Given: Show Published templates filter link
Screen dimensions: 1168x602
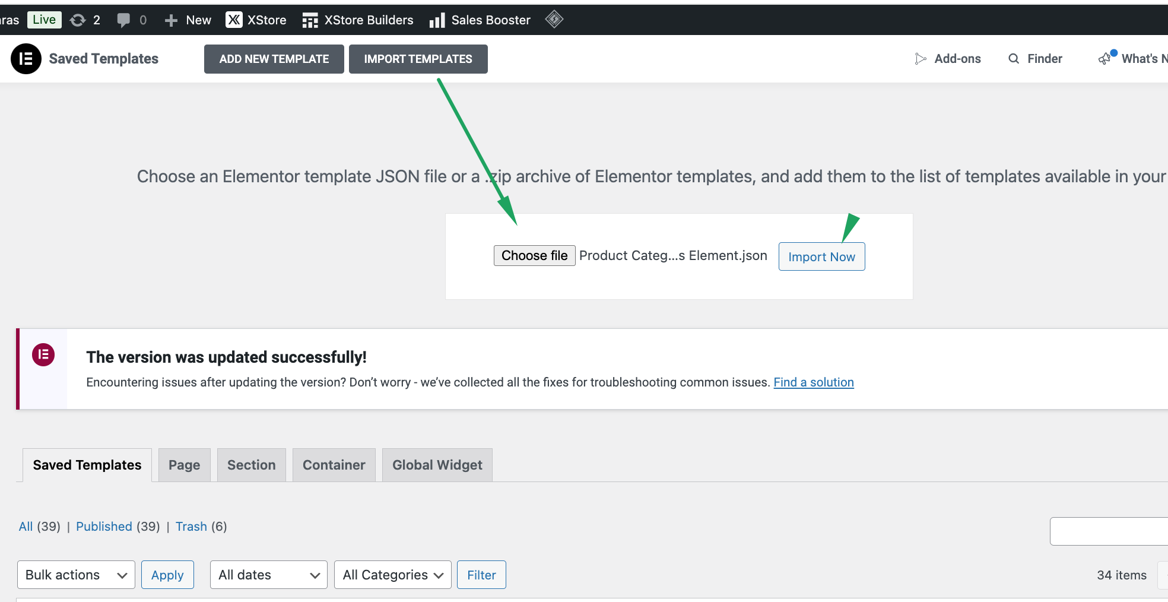Looking at the screenshot, I should [104, 527].
